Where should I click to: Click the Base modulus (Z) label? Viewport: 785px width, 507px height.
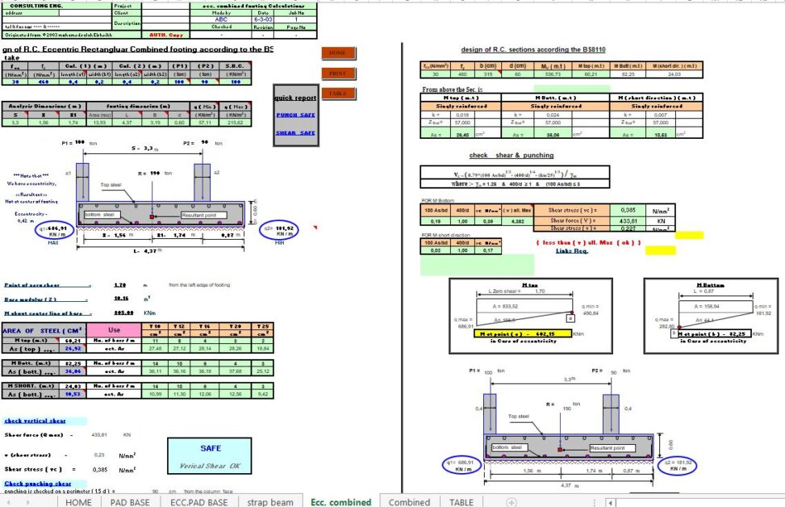point(31,300)
